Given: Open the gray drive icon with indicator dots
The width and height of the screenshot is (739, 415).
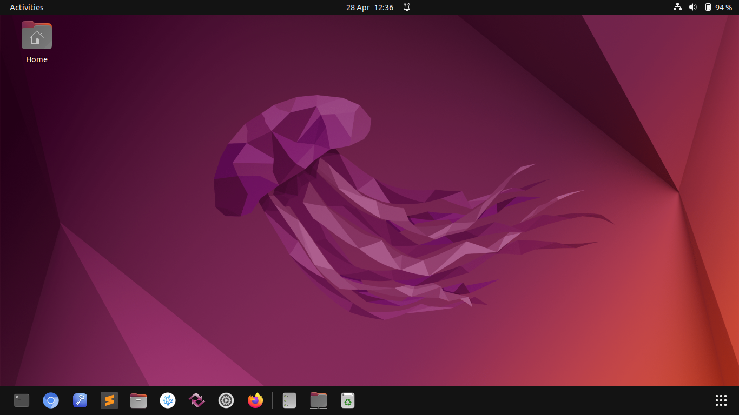Looking at the screenshot, I should pos(289,400).
